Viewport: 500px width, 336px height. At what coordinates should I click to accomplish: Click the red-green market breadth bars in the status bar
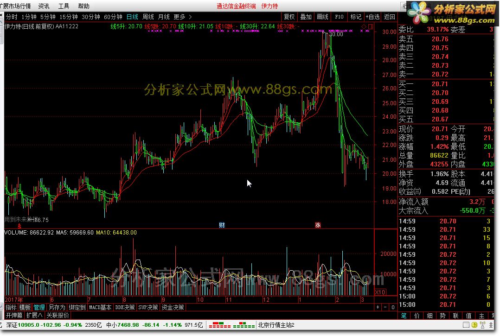(x=232, y=325)
